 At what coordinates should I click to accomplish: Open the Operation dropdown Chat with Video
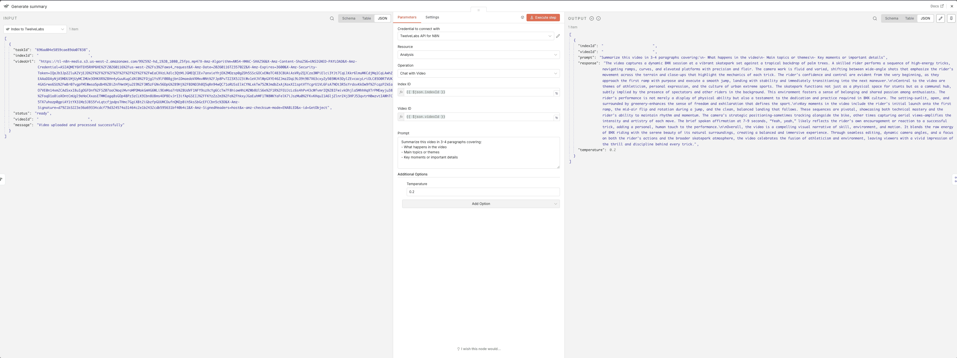(478, 73)
